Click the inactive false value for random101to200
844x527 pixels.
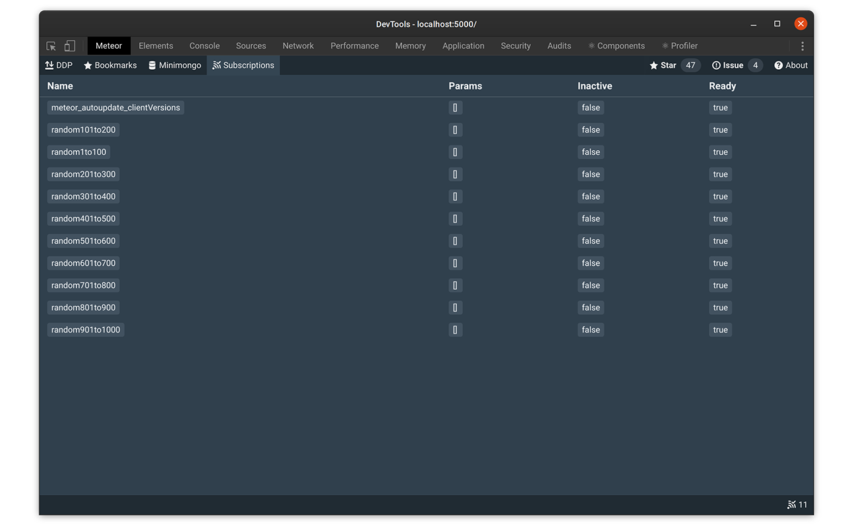pyautogui.click(x=591, y=130)
